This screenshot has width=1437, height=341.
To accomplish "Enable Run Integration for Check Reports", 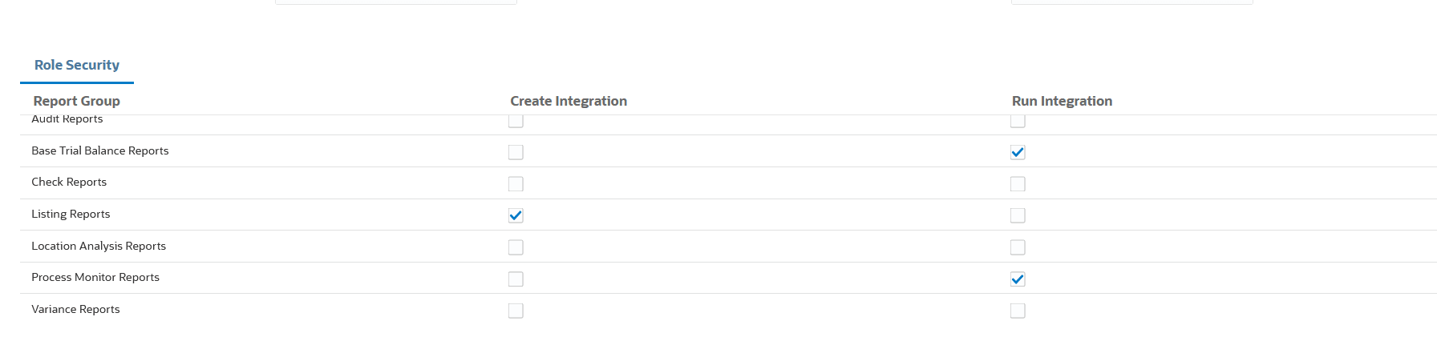I will 1018,184.
